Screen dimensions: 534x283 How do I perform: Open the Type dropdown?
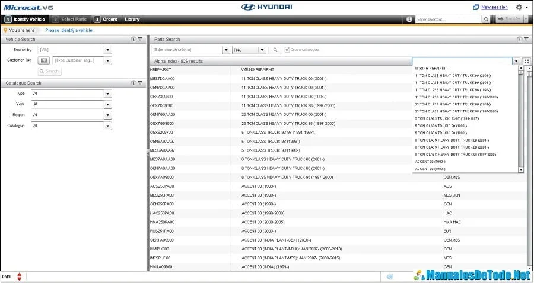[x=107, y=94]
